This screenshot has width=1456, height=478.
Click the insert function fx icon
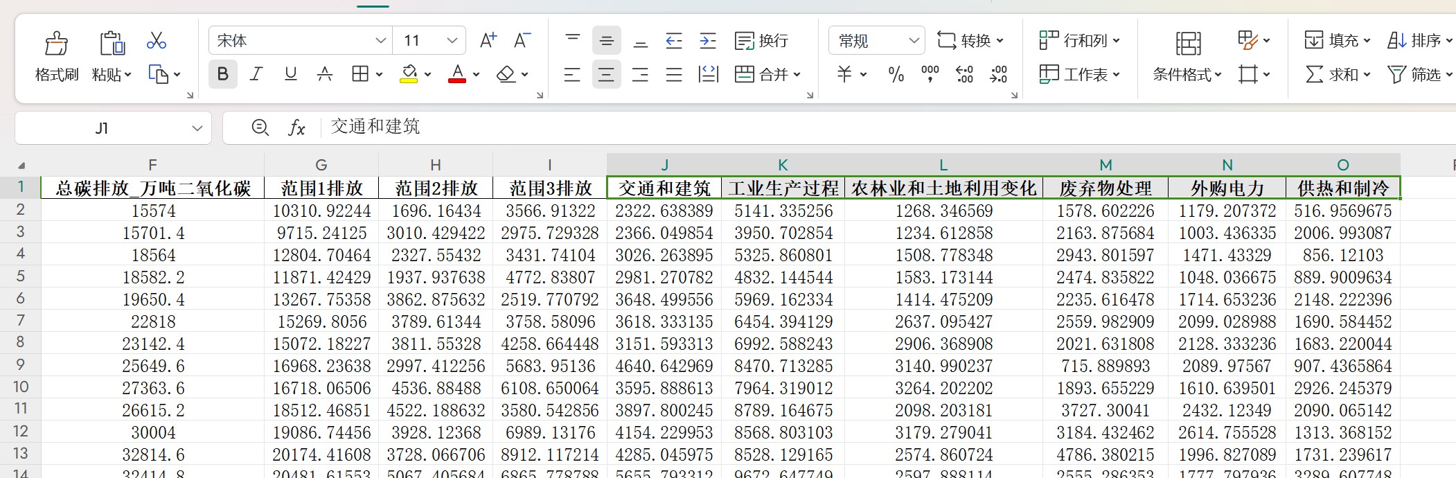[x=296, y=127]
